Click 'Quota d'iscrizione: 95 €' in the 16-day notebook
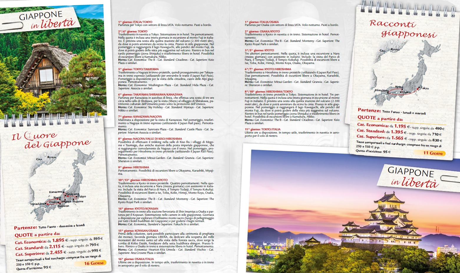The height and width of the screenshot is (273, 460). click(x=34, y=268)
